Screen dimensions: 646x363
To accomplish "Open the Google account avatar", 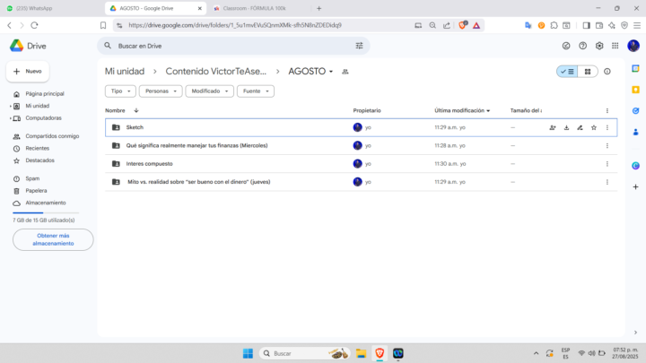I will tap(633, 46).
